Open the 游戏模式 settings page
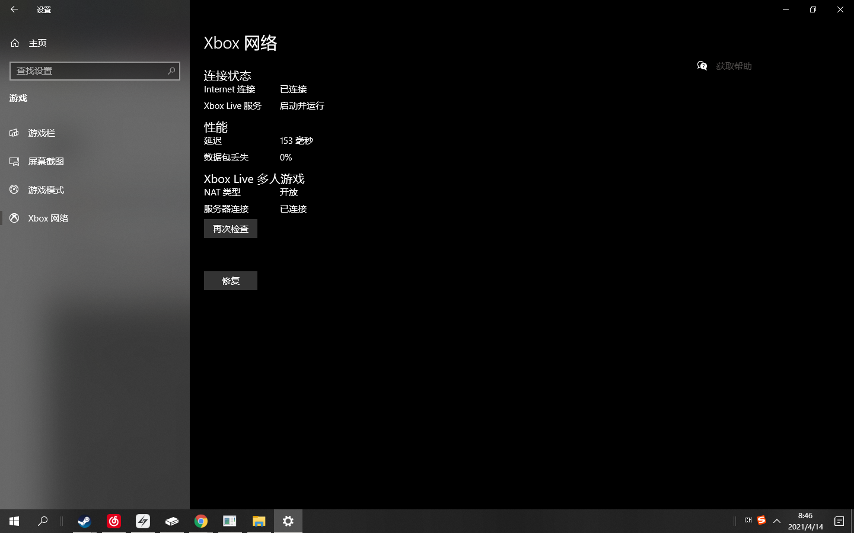This screenshot has height=533, width=854. (95, 190)
